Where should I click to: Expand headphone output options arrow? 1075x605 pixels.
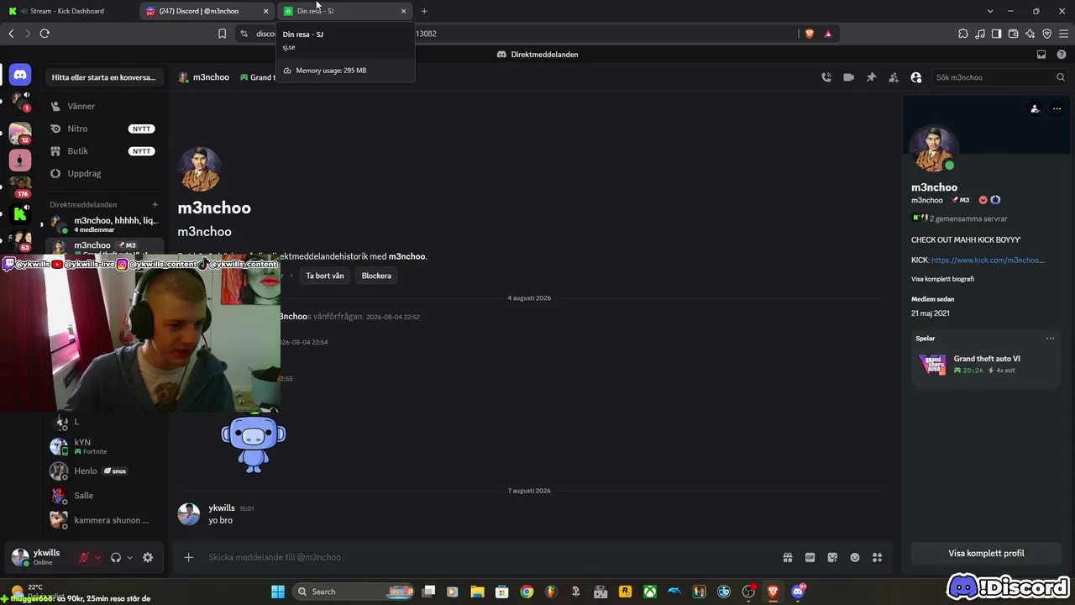(129, 557)
